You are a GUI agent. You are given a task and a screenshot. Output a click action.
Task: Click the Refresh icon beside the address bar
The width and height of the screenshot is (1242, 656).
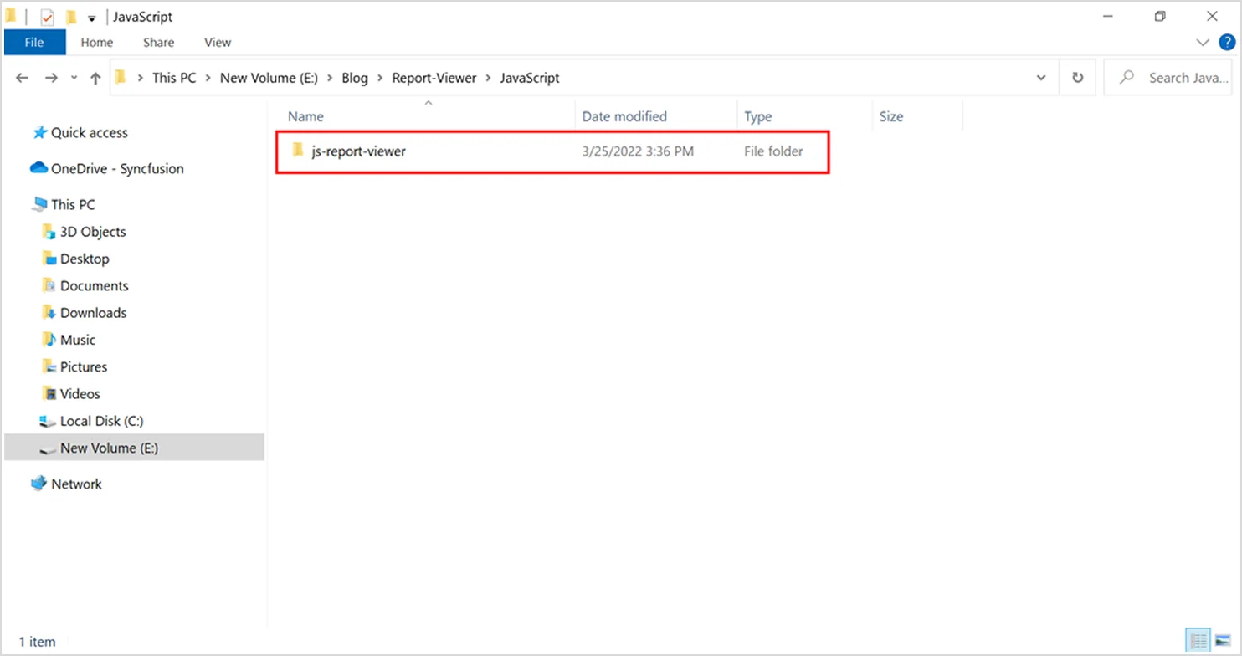click(x=1078, y=77)
